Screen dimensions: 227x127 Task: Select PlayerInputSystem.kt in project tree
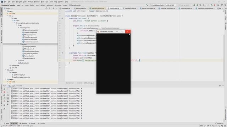pyautogui.click(x=31, y=54)
